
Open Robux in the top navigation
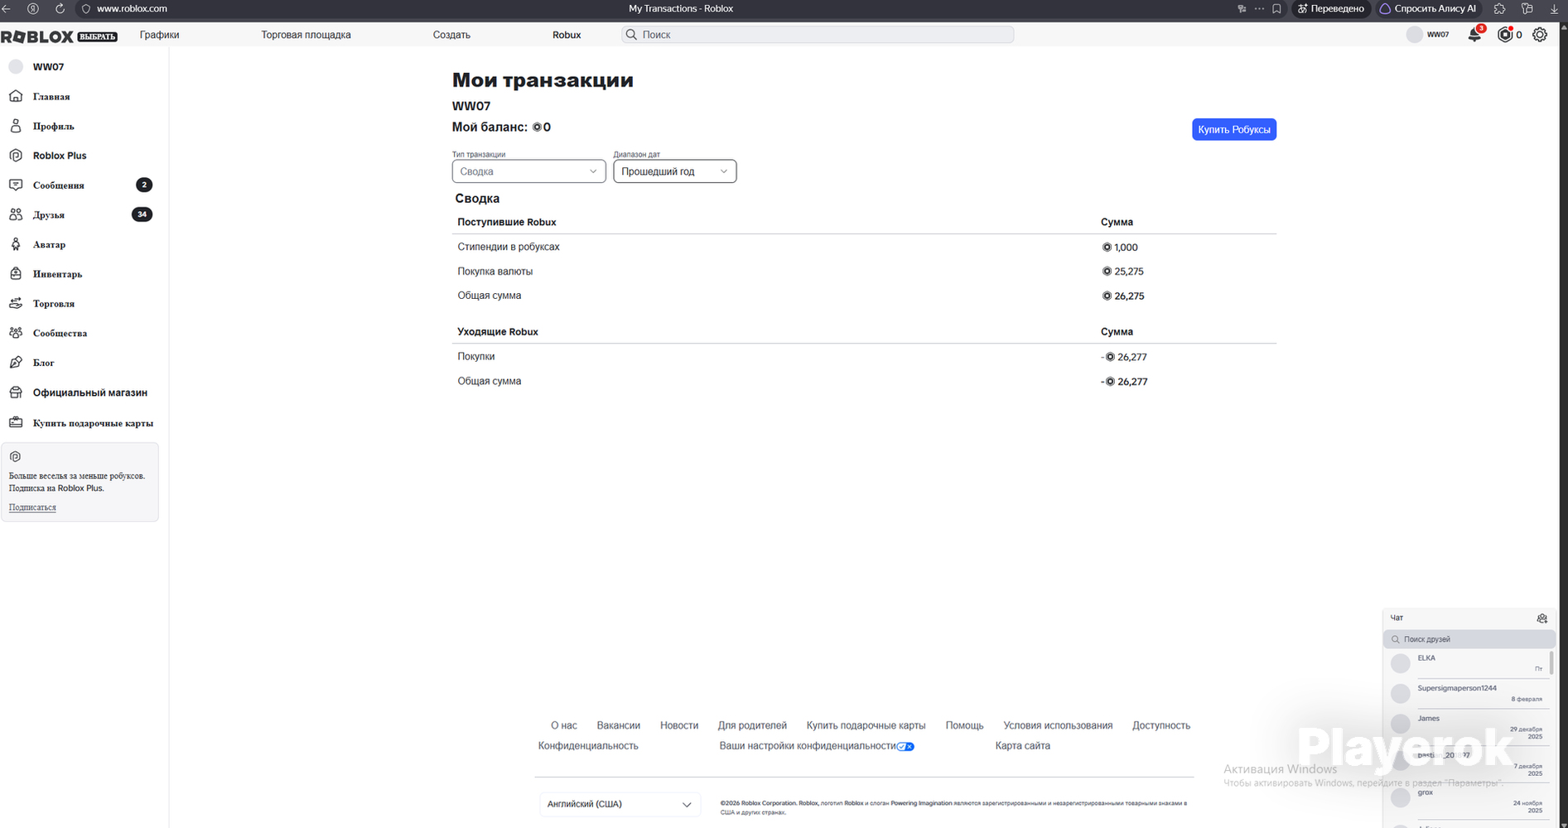[567, 35]
